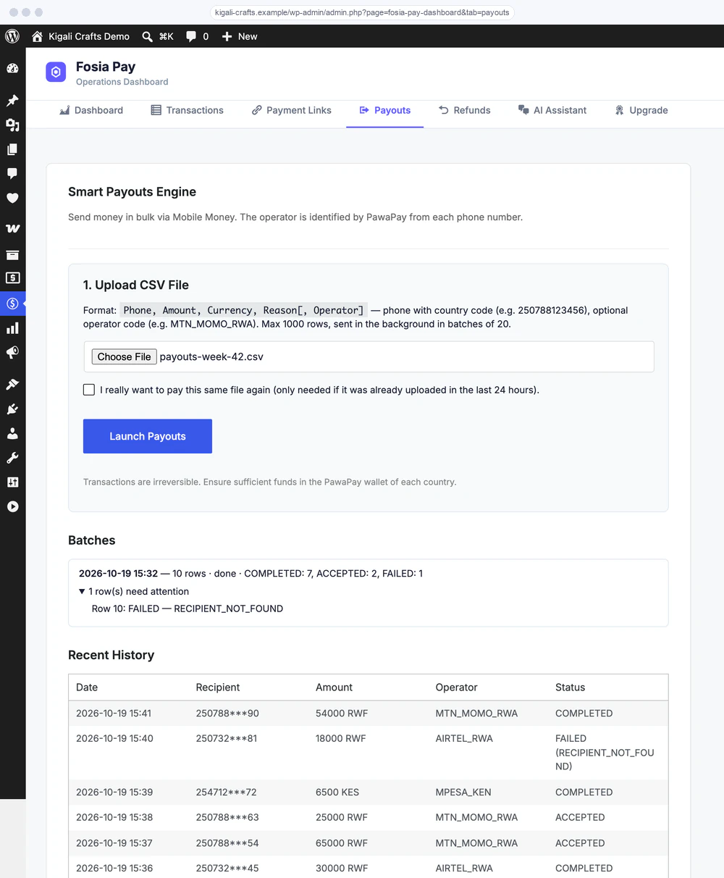Screen dimensions: 724x878
Task: Click the Amount column header
Action: [x=334, y=687]
